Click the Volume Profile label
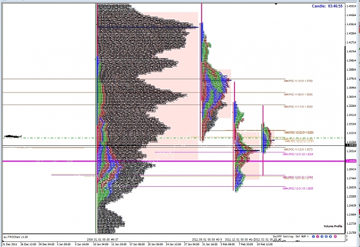 (333, 226)
